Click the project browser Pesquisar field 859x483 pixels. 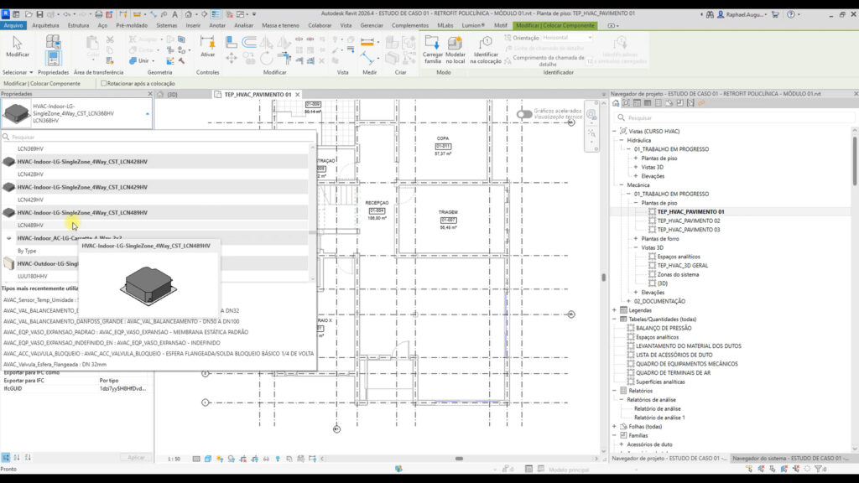[734, 117]
